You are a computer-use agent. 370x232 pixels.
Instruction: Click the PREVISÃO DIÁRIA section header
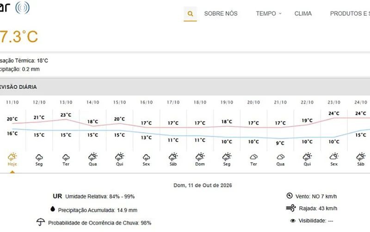tap(18, 87)
